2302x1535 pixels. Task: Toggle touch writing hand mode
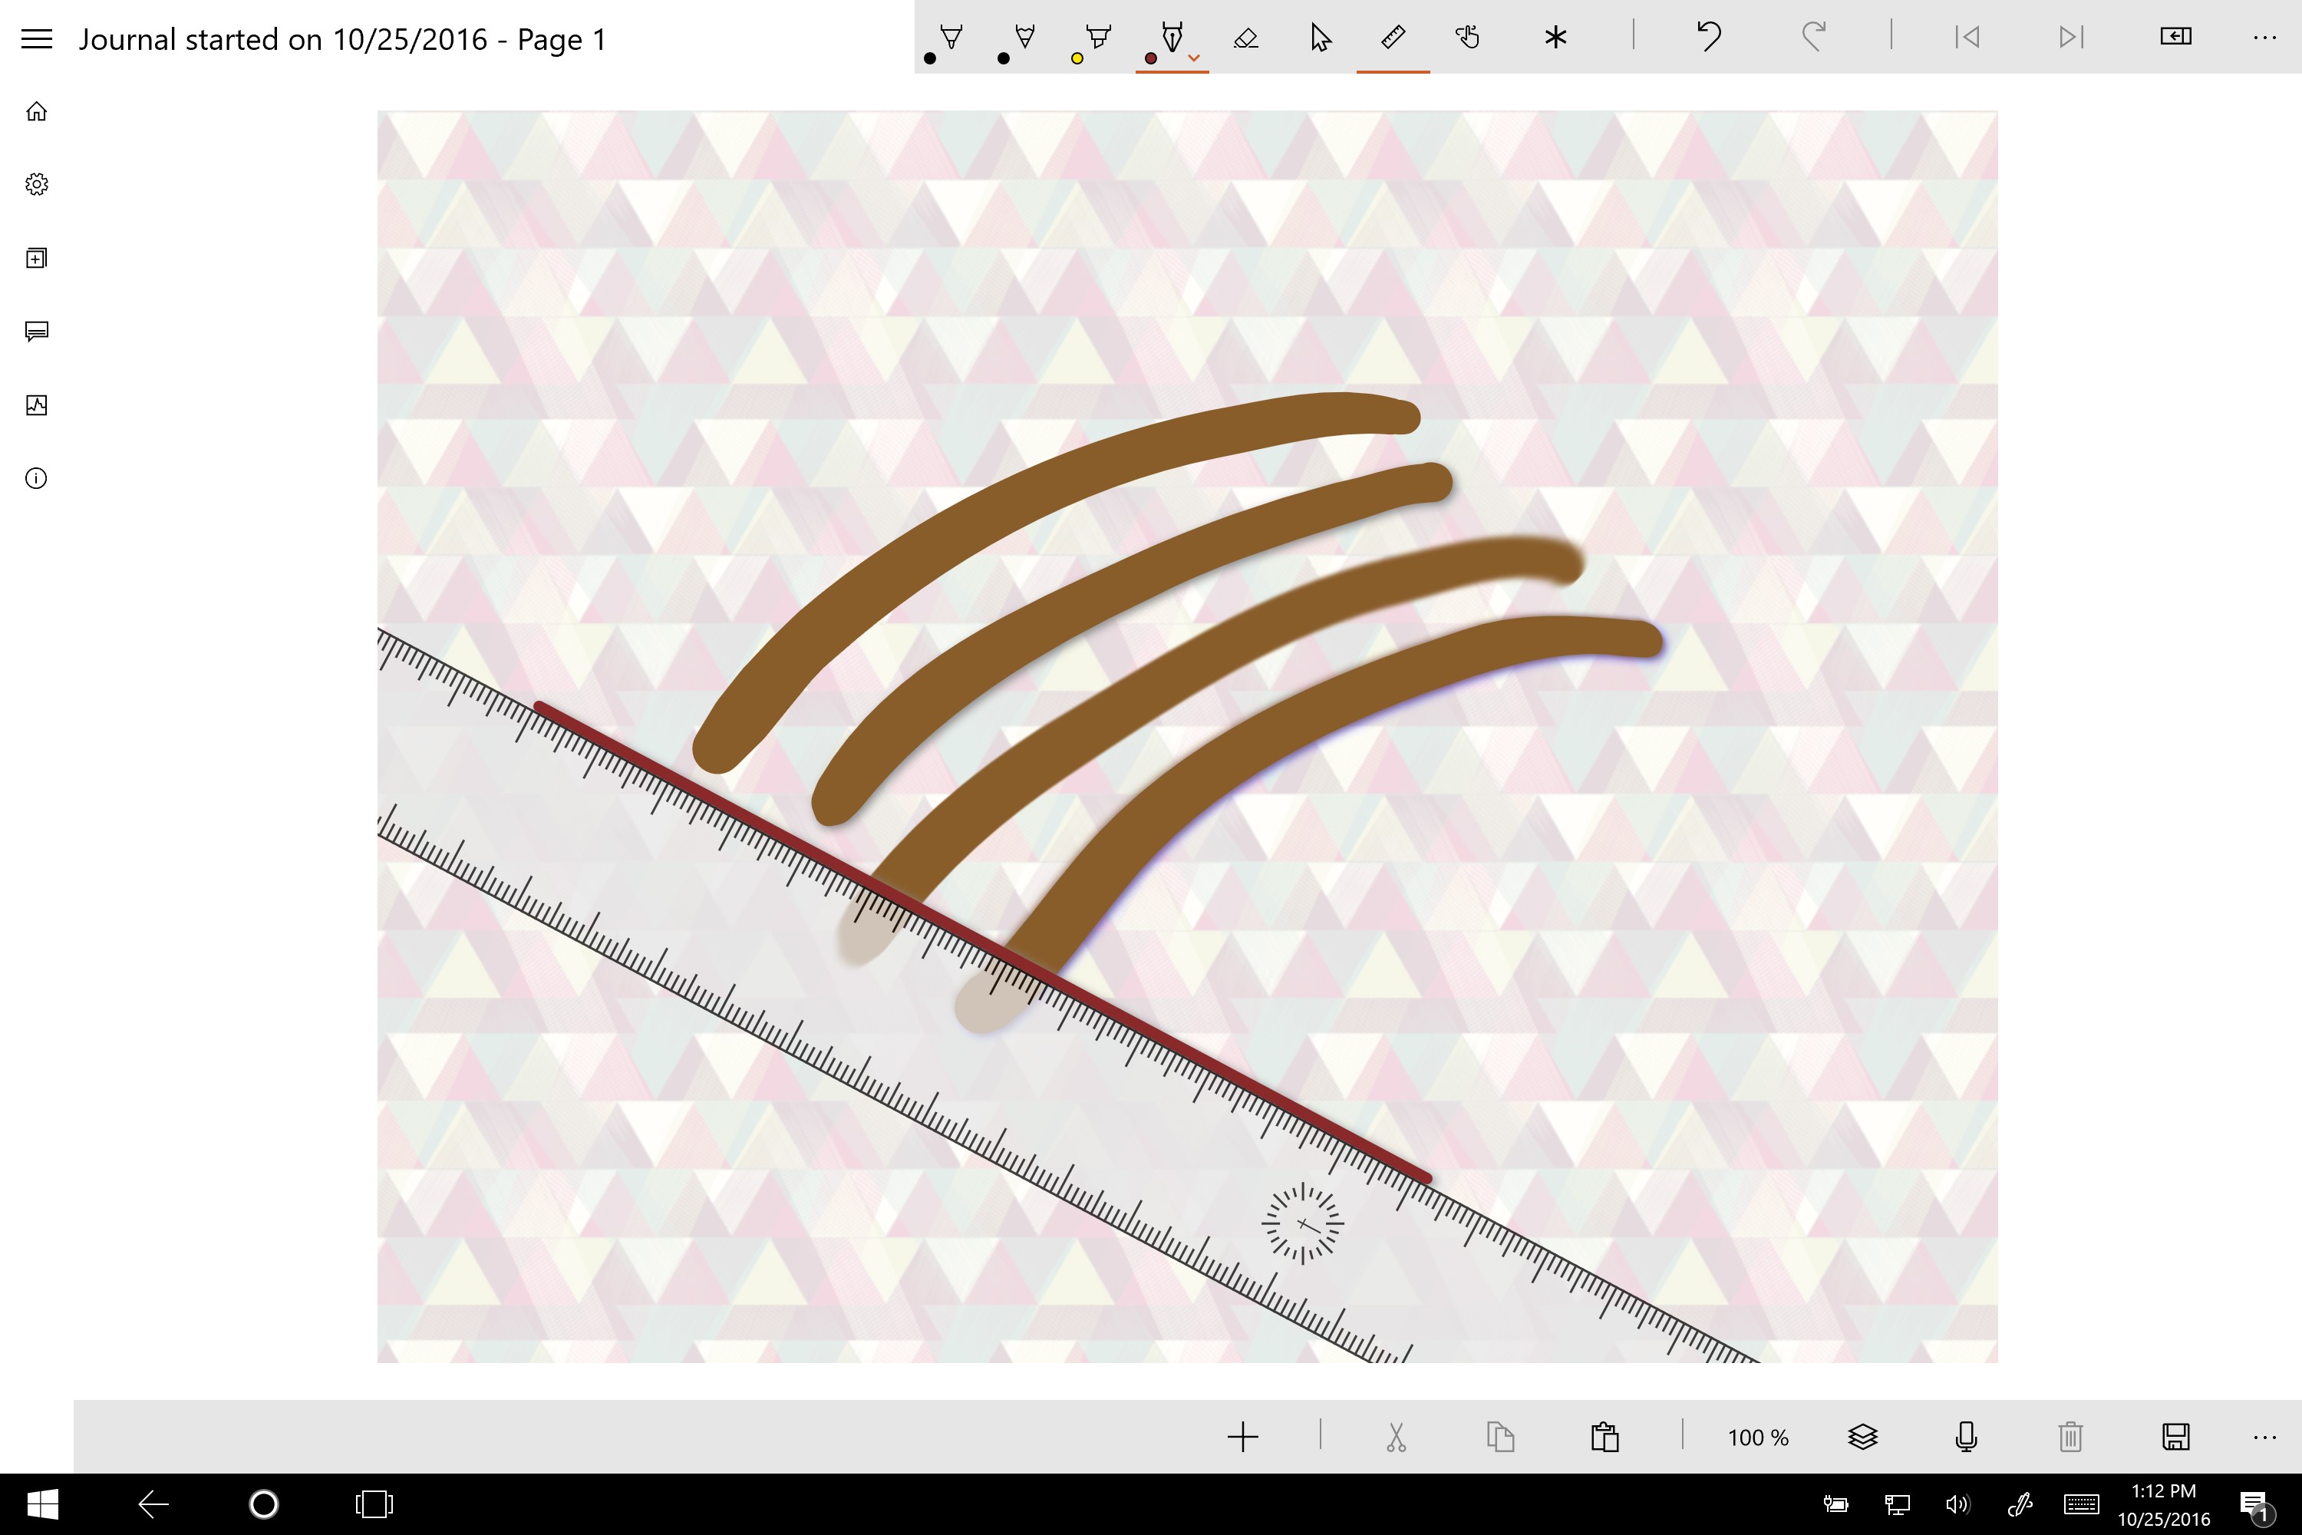pos(1466,37)
